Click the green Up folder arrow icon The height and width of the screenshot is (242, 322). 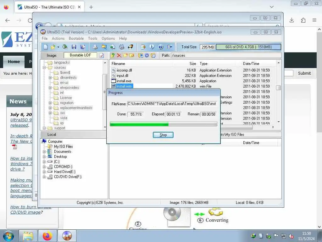pyautogui.click(x=113, y=55)
